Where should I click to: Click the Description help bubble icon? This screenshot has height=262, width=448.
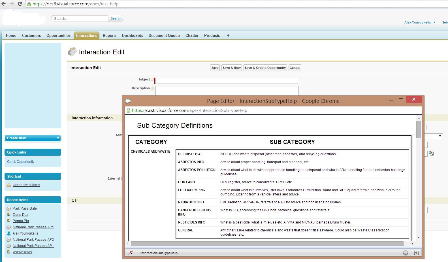point(152,88)
